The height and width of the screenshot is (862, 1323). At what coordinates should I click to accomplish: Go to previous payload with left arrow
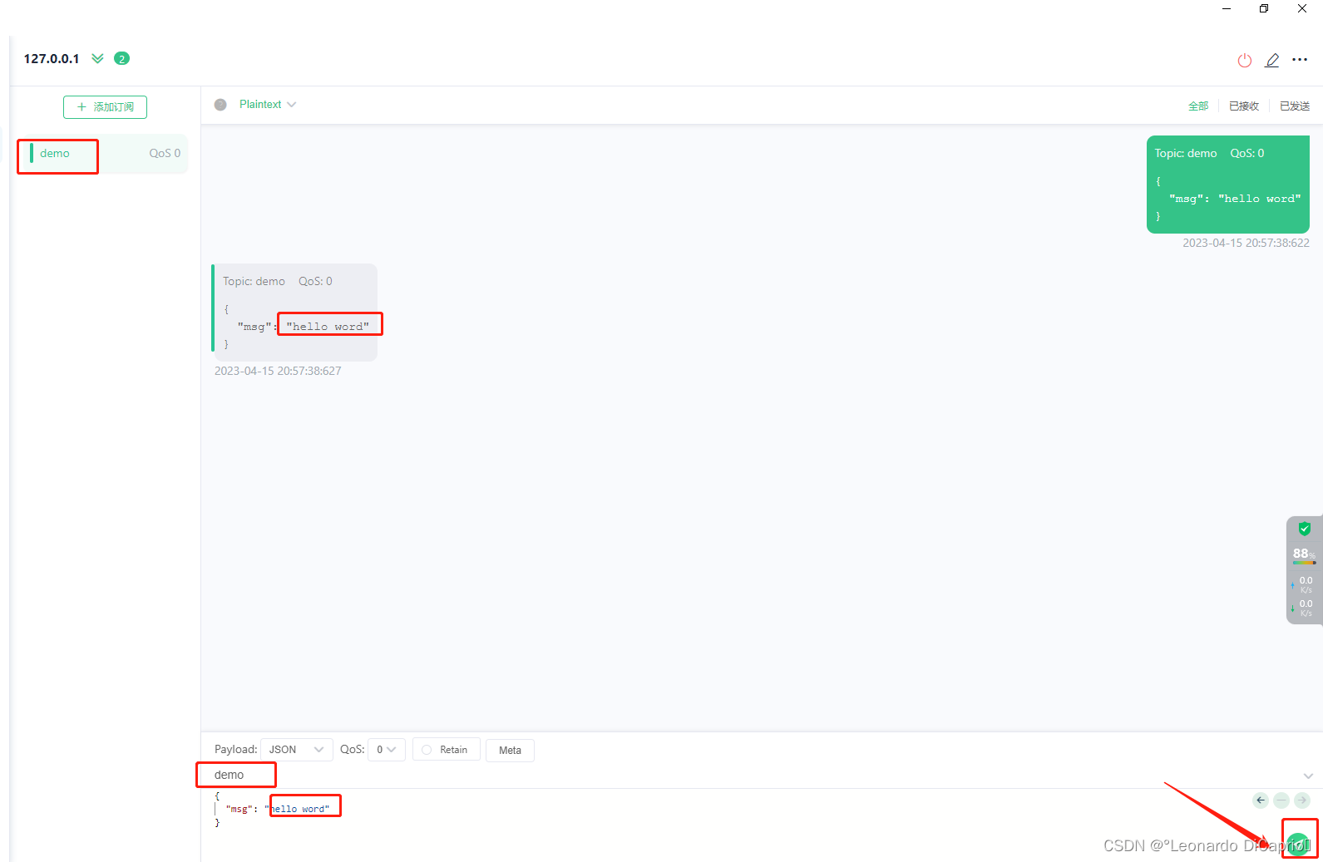1261,800
